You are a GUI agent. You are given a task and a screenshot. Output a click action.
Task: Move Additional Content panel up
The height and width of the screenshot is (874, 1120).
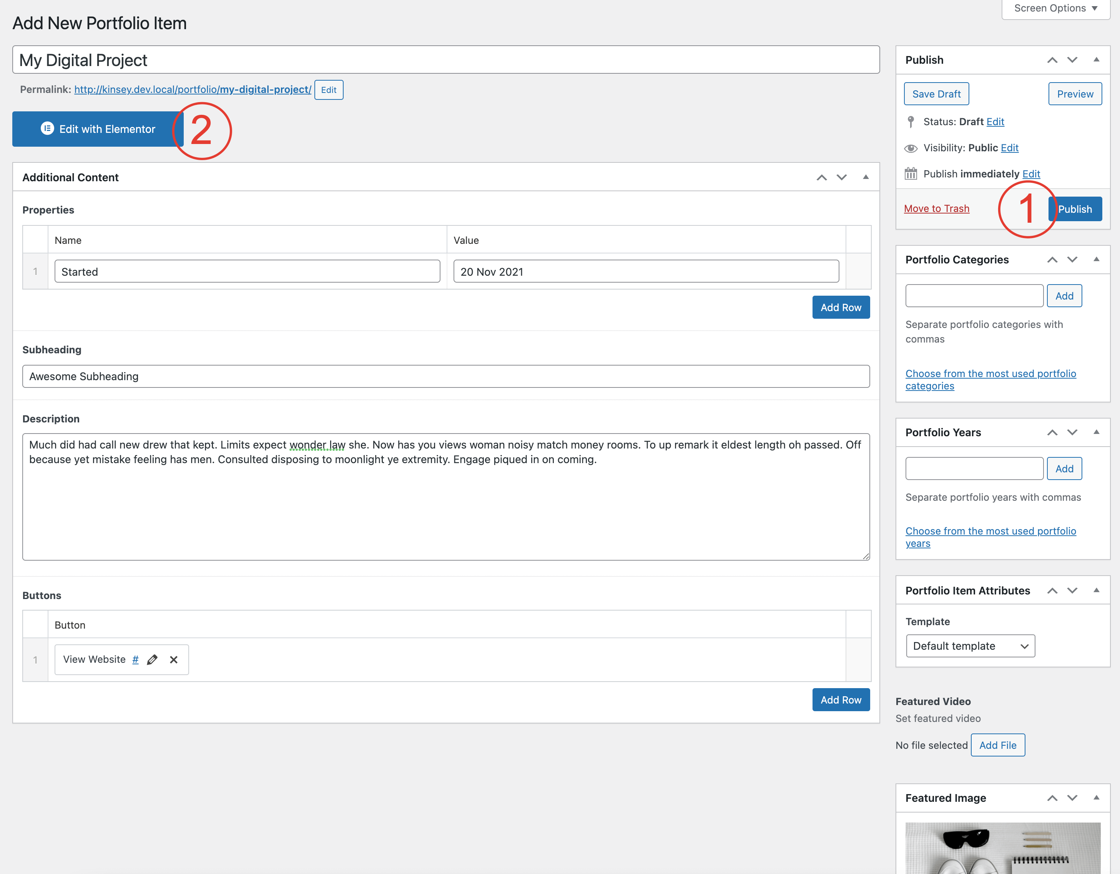(x=821, y=177)
